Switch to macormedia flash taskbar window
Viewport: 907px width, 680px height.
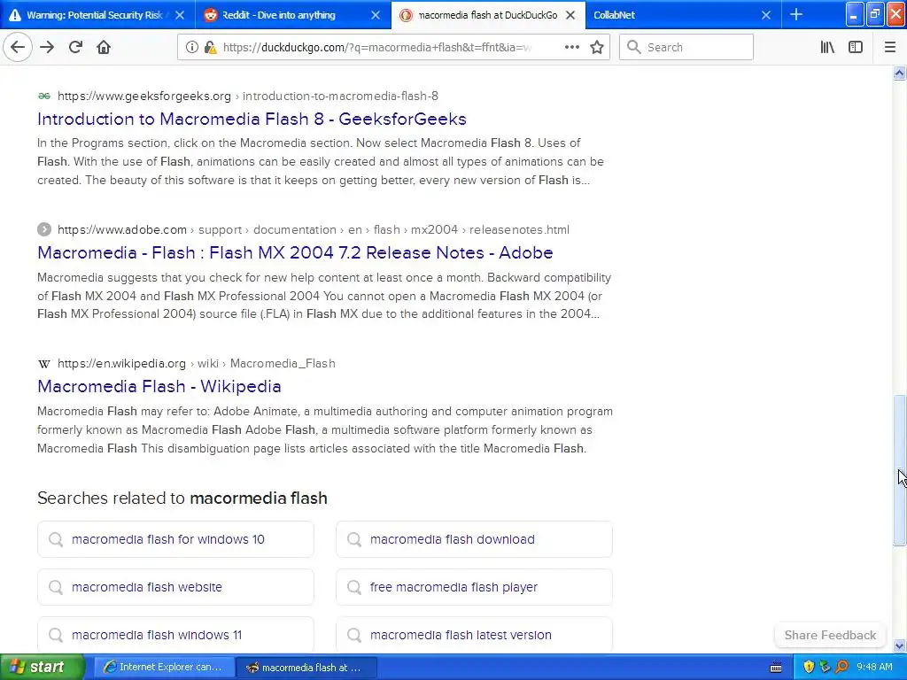pyautogui.click(x=307, y=668)
